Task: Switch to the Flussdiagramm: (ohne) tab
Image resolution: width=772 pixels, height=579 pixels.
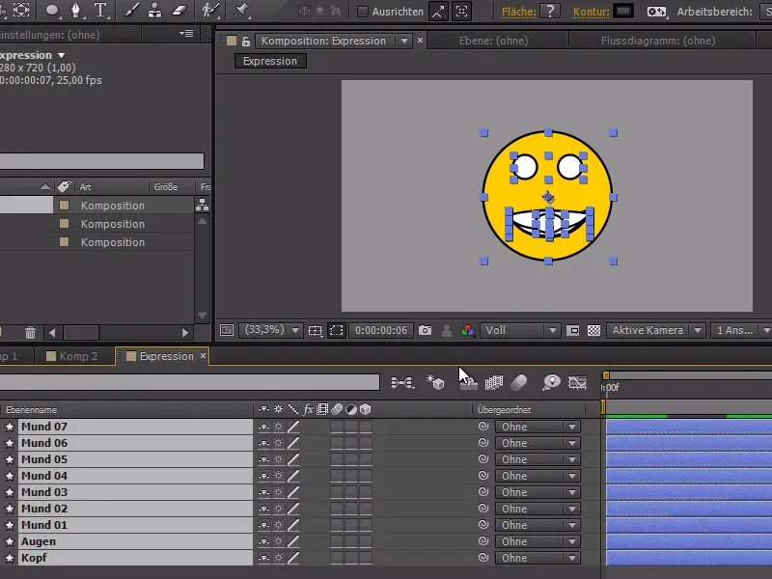Action: coord(658,41)
